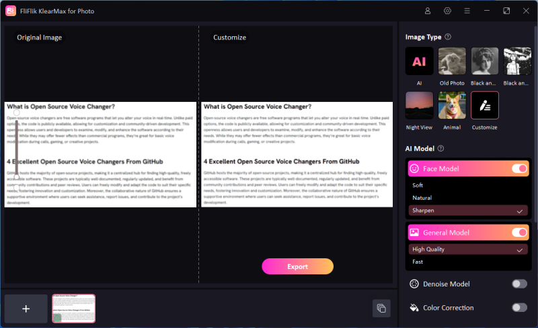
Task: Pick the Animal image type
Action: pos(452,105)
